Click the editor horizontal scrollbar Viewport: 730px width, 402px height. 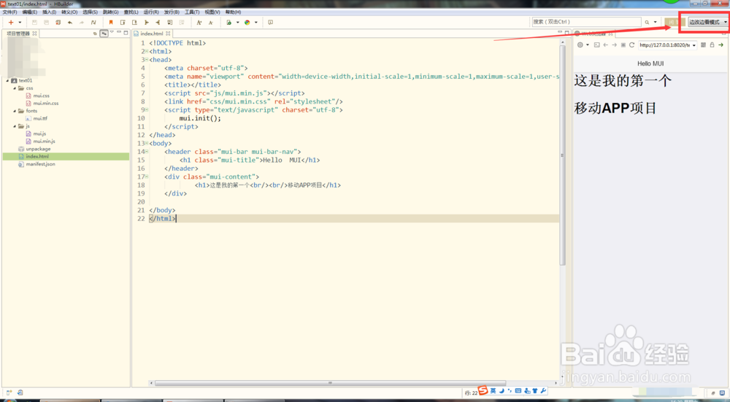[x=330, y=383]
